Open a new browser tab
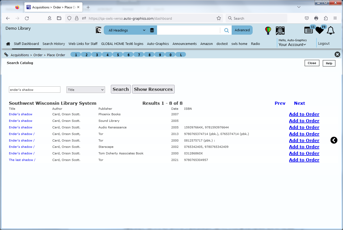The height and width of the screenshot is (230, 343). [88, 7]
